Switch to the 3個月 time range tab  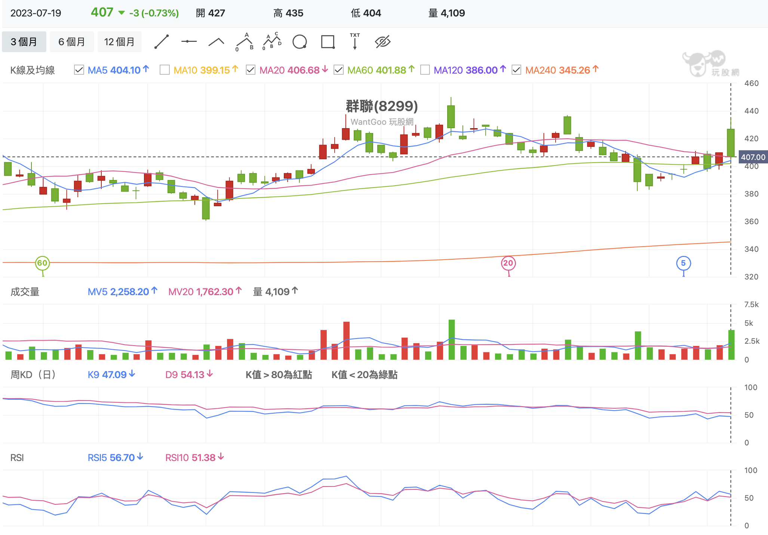tap(24, 42)
